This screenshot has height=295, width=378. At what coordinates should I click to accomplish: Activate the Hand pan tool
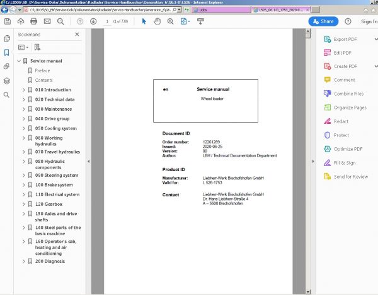(x=157, y=21)
